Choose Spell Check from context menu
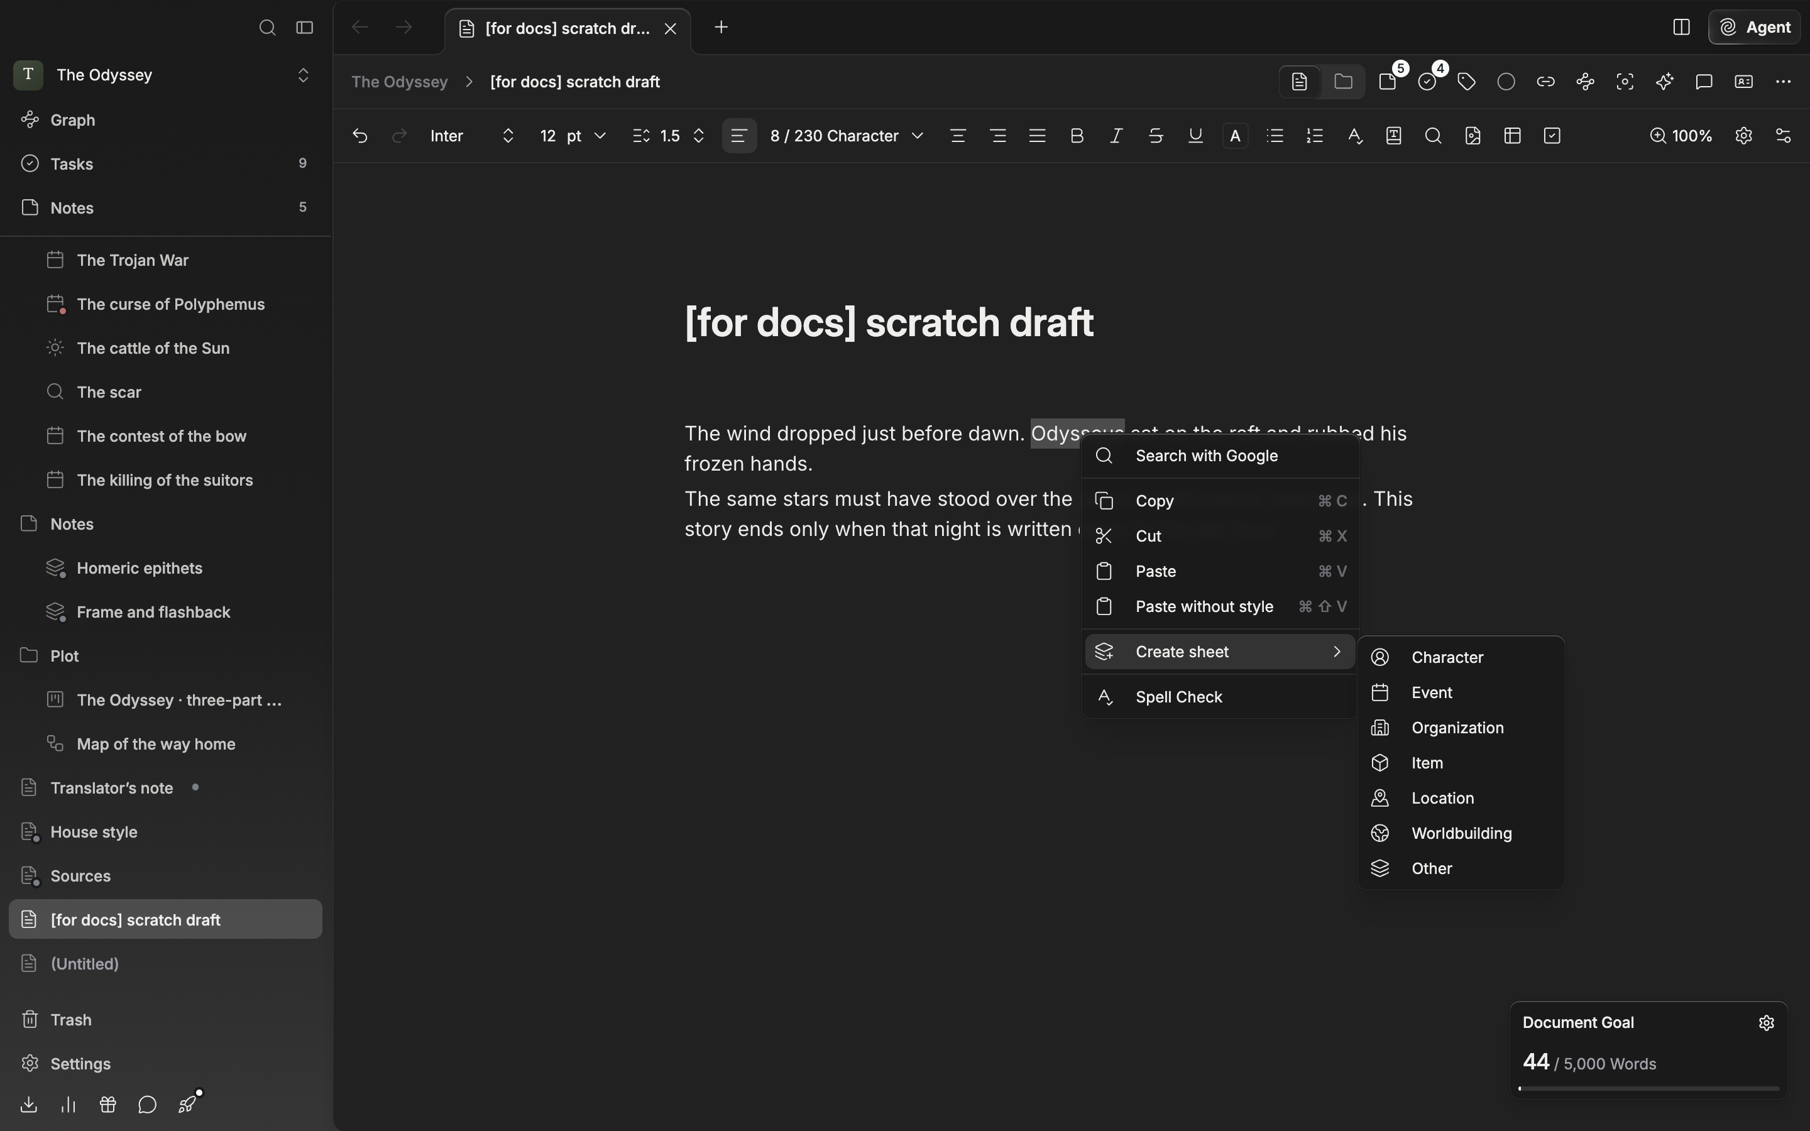This screenshot has width=1810, height=1131. tap(1220, 697)
